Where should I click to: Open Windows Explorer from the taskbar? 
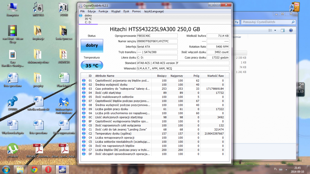pos(20,169)
